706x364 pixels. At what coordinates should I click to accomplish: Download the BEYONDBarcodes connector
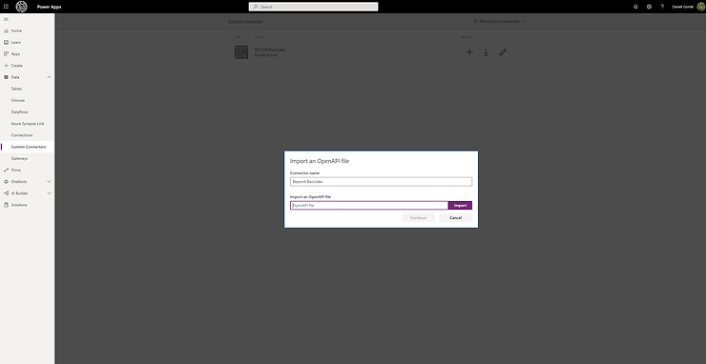pos(486,52)
